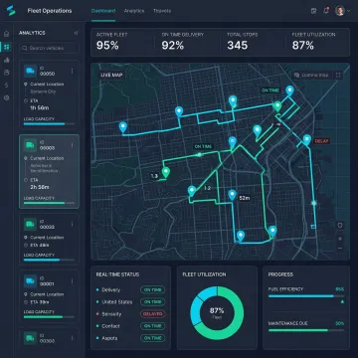The height and width of the screenshot is (358, 358).
Task: Click the shield icon above map zoom
Action: [x=340, y=225]
